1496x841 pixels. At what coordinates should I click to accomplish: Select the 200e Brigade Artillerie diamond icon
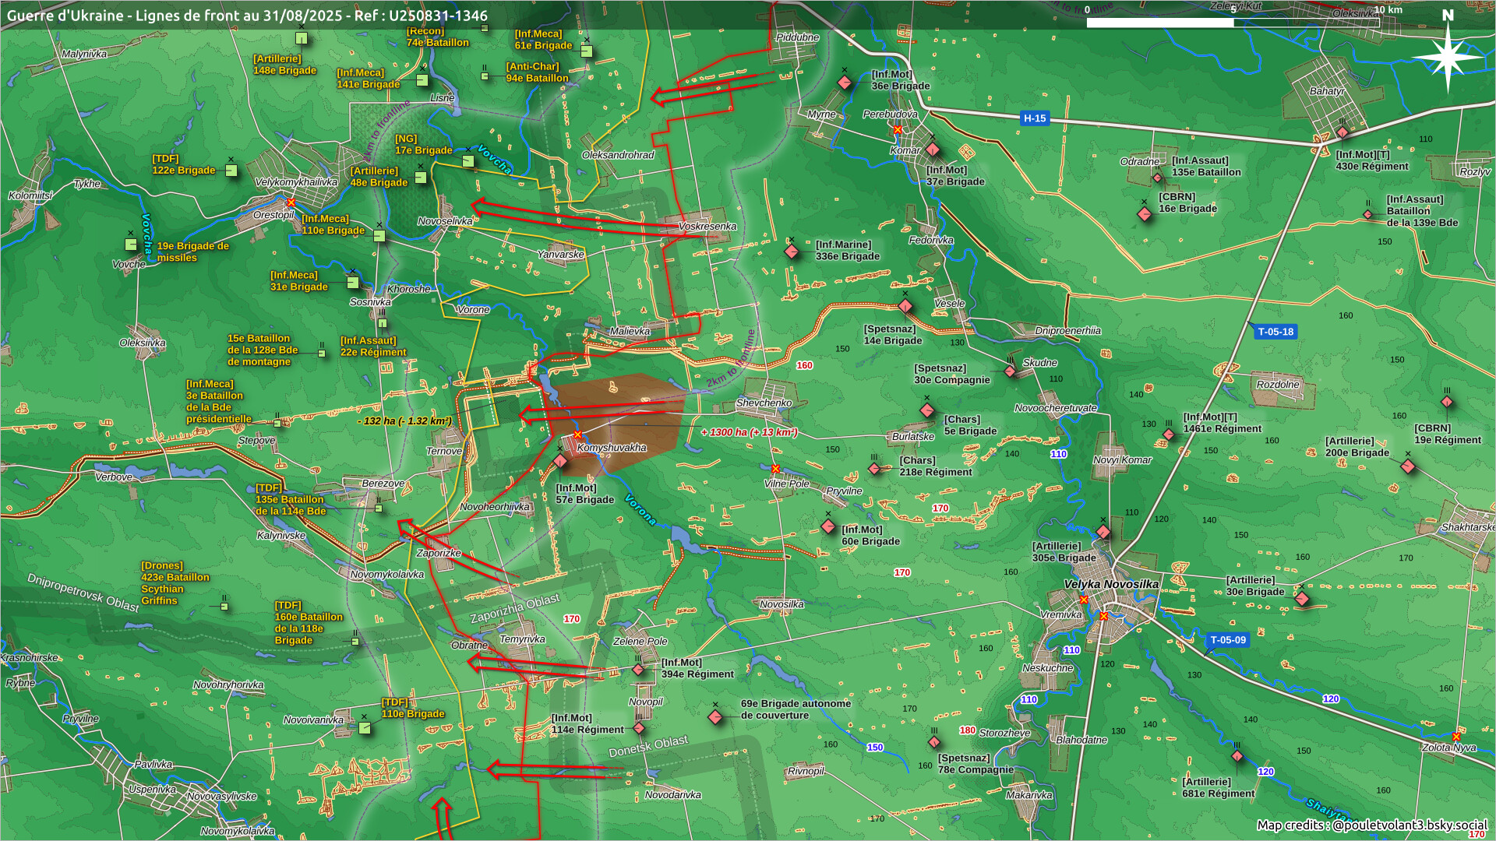tap(1408, 466)
